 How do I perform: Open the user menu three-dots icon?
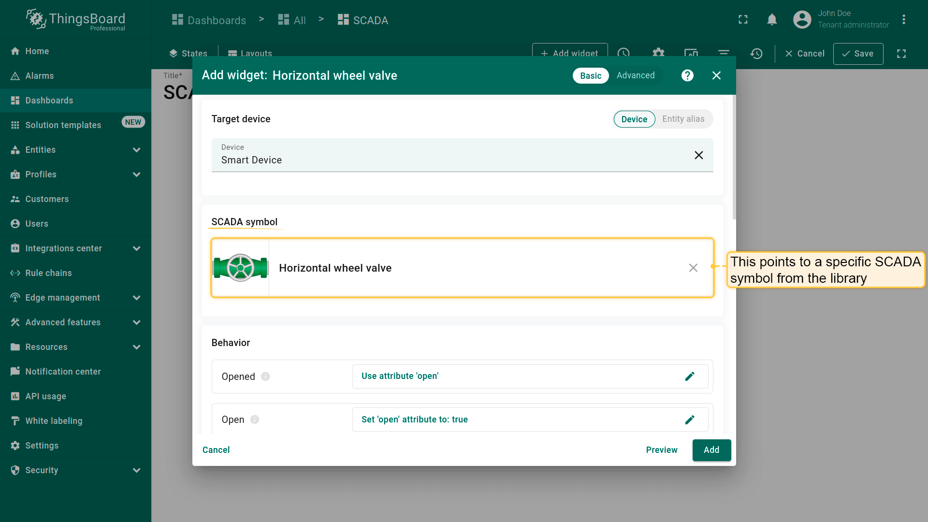click(x=903, y=20)
